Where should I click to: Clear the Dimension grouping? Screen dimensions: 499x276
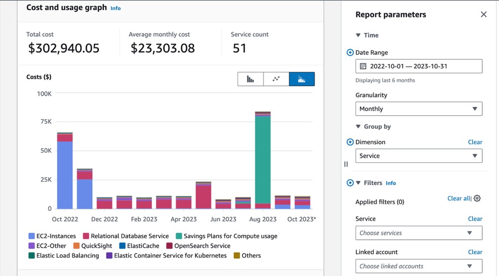[x=475, y=142]
